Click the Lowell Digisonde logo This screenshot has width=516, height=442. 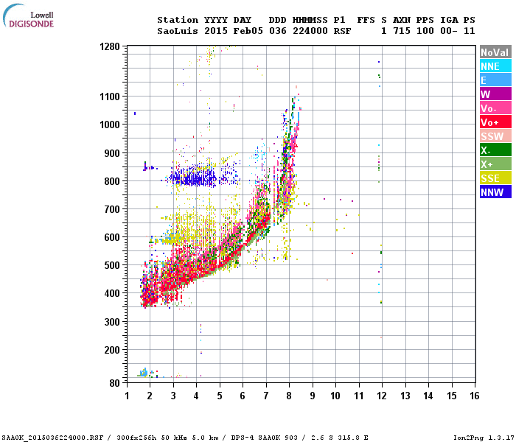click(x=28, y=15)
